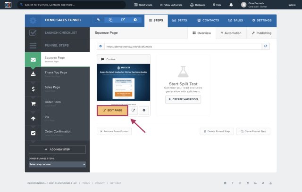This screenshot has height=192, width=302.
Task: Switch to the Sales tab
Action: pos(235,20)
